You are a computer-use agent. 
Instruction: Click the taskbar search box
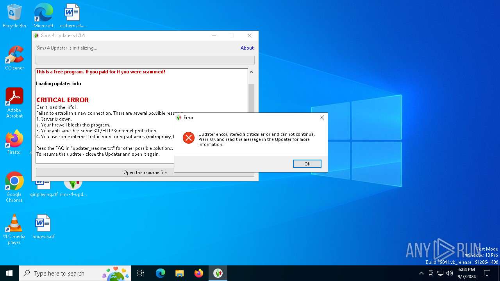pos(75,273)
